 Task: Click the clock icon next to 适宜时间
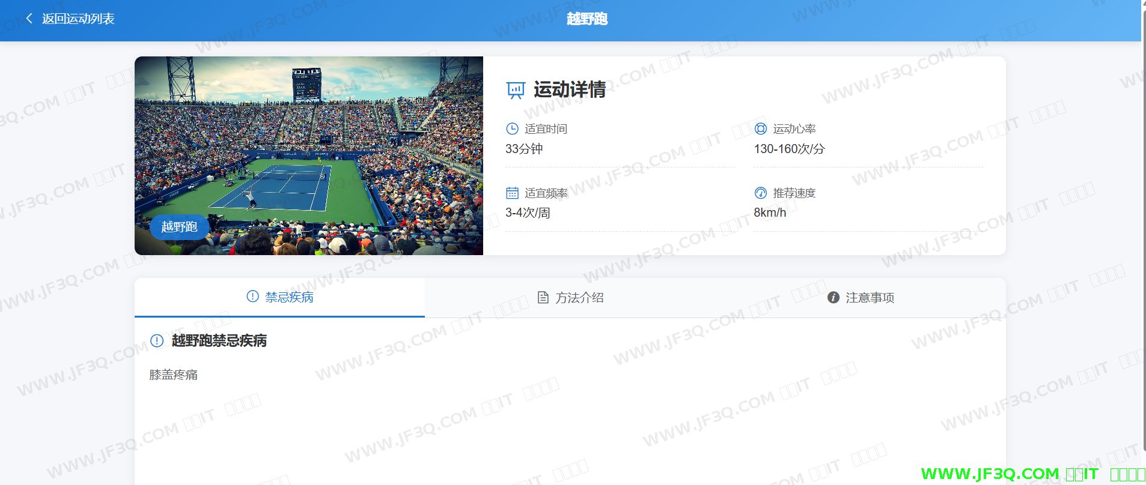point(512,128)
